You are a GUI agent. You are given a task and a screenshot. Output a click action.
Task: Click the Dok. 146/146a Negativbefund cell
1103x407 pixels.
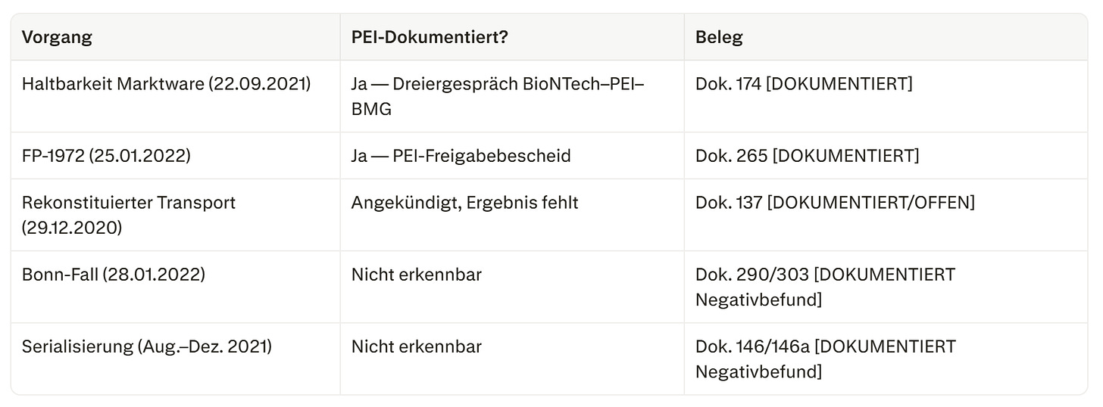click(x=885, y=359)
